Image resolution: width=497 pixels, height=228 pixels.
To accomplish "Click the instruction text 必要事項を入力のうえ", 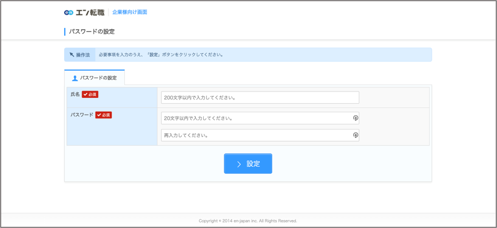I will 161,55.
